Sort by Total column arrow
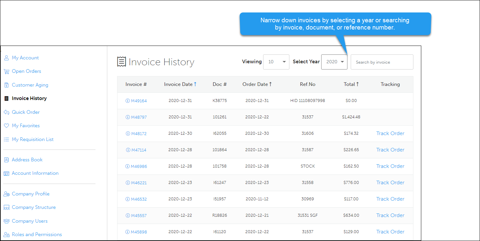 (x=357, y=84)
